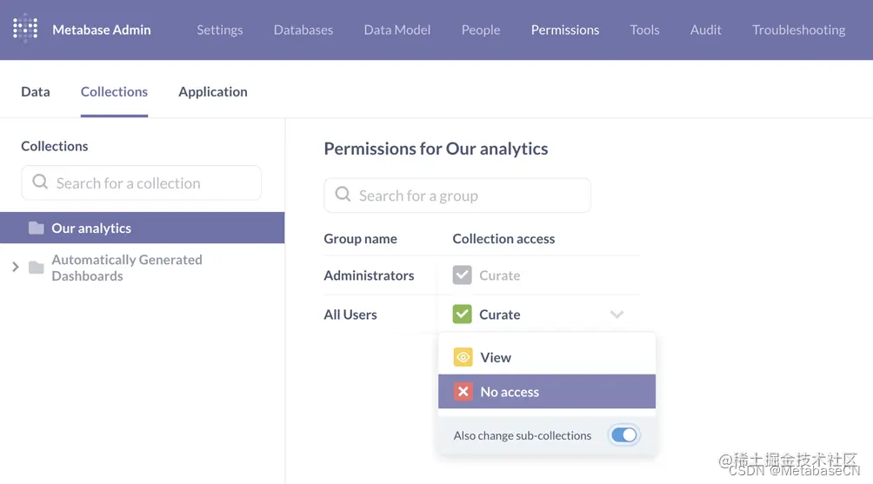Click the Our analytics folder icon
Viewport: 873px width, 484px height.
pos(37,228)
